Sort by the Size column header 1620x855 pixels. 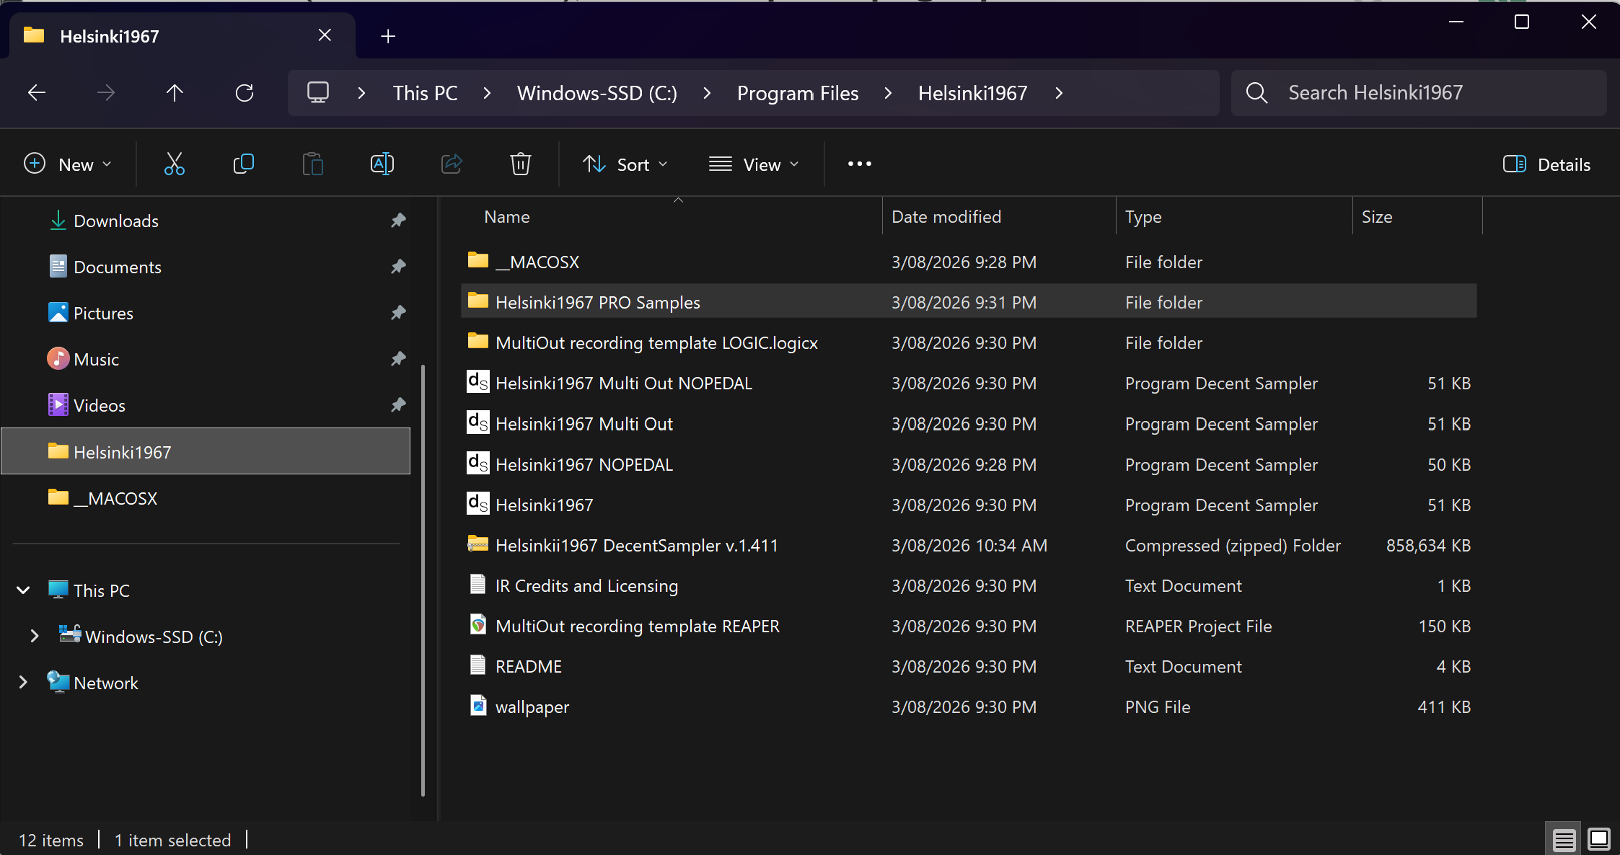1417,217
